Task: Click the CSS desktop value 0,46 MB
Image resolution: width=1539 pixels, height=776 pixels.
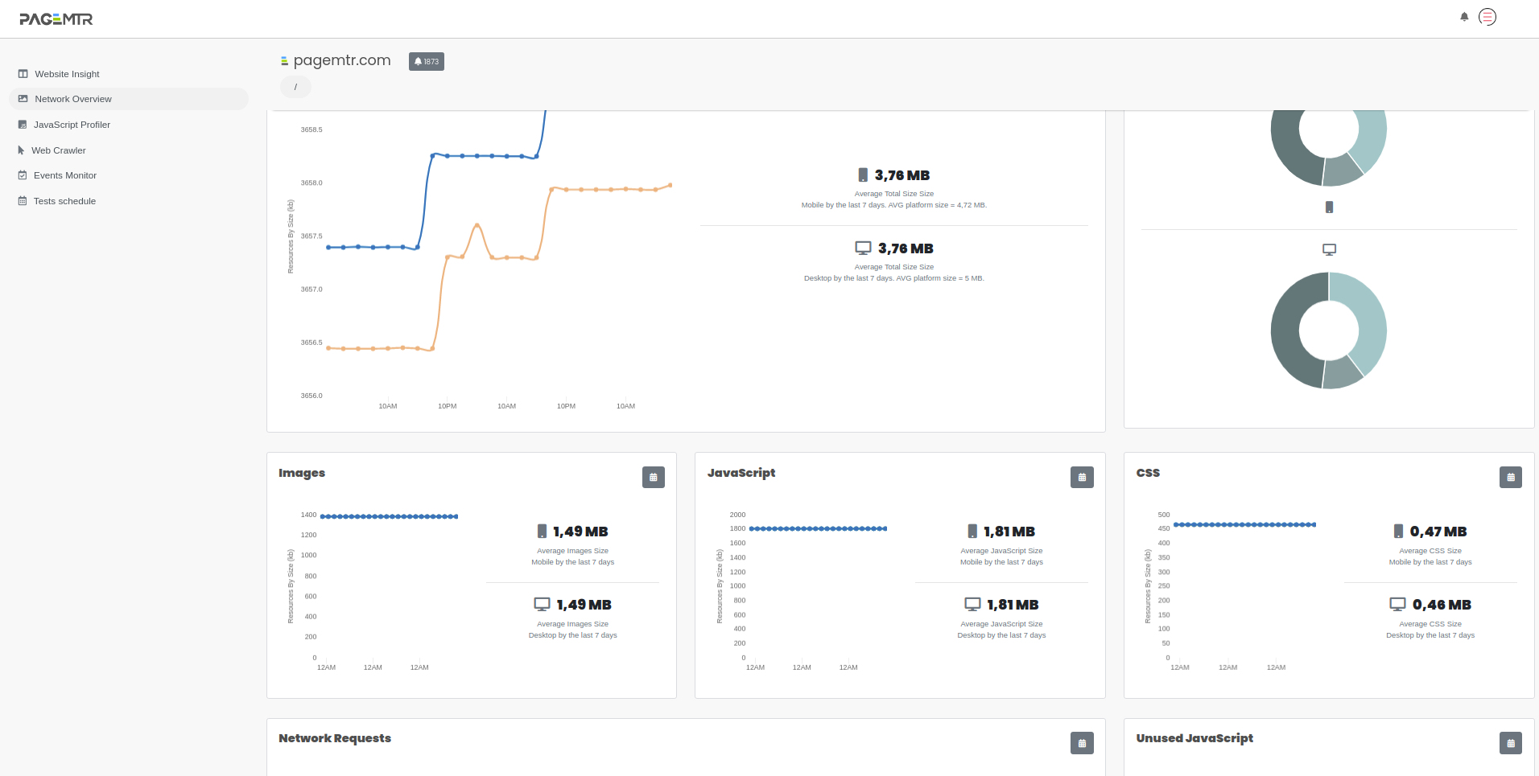Action: (1442, 605)
